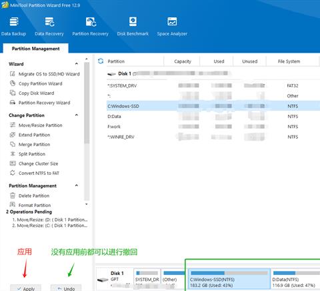The image size is (320, 291).
Task: Click the Convert NTFS to FAT icon
Action: click(x=13, y=173)
